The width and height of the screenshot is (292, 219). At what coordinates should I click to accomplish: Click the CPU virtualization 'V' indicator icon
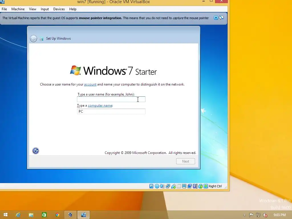coord(195,186)
